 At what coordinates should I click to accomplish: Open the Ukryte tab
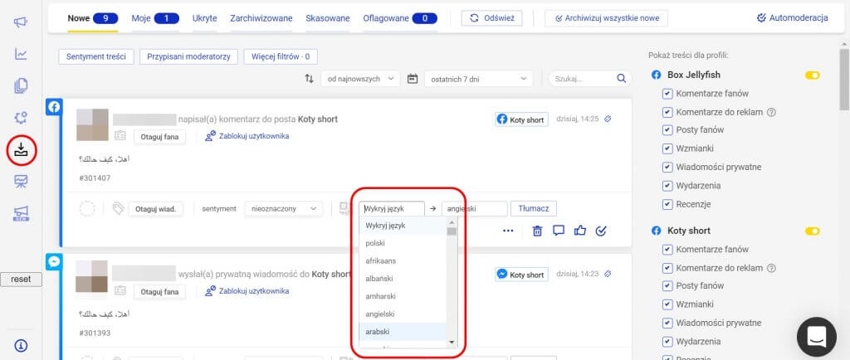coord(204,18)
